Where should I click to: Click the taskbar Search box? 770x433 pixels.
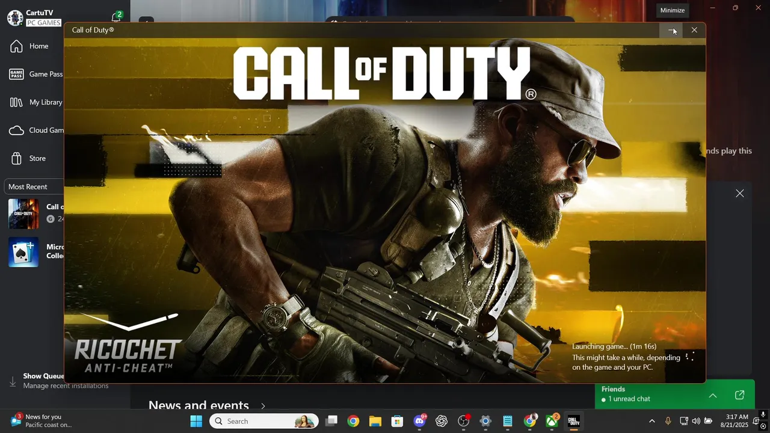coord(263,421)
